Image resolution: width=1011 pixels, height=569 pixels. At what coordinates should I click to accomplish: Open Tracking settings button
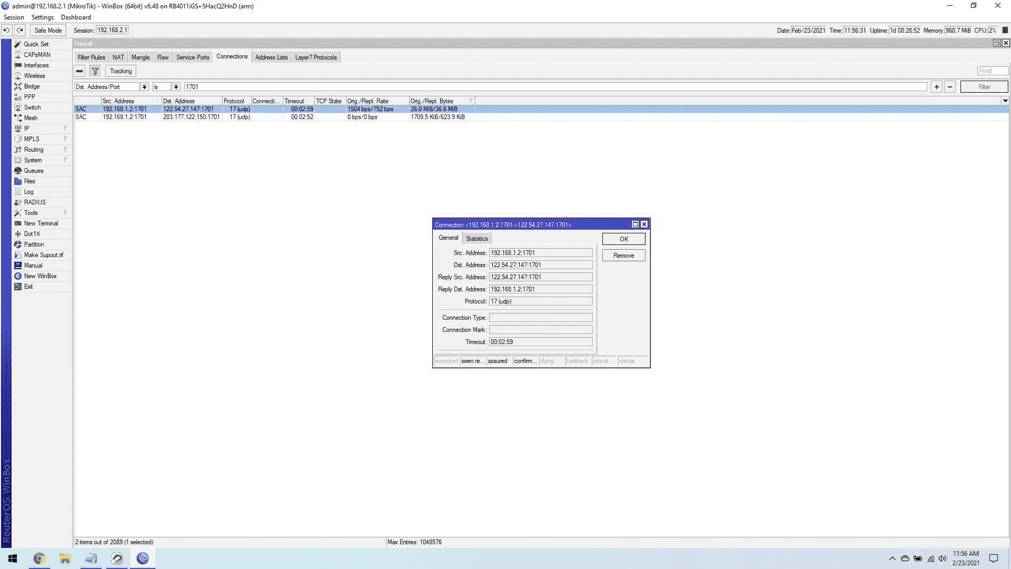(121, 71)
